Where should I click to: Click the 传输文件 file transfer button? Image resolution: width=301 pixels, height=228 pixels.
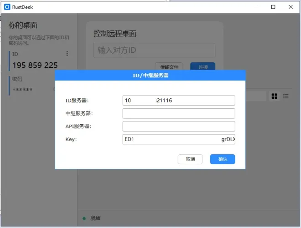[x=169, y=67]
